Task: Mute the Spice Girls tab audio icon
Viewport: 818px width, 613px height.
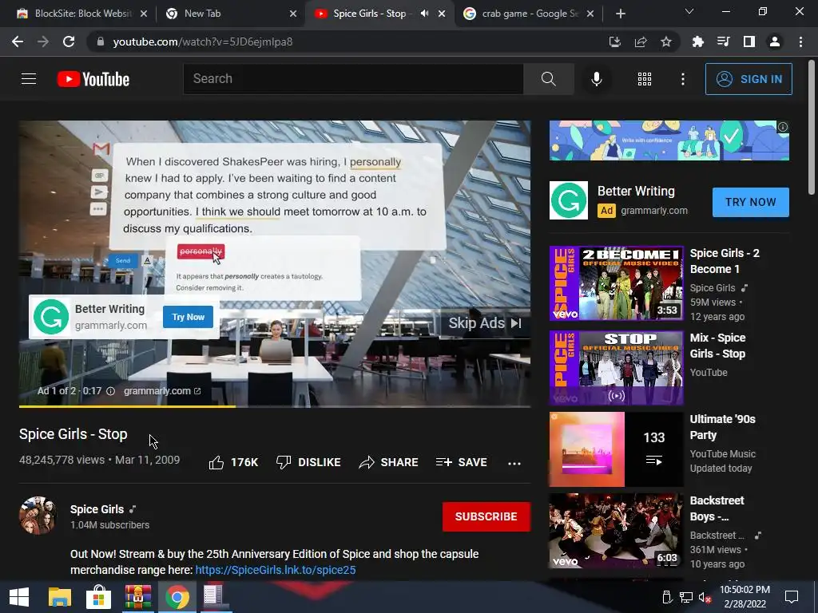Action: point(425,14)
